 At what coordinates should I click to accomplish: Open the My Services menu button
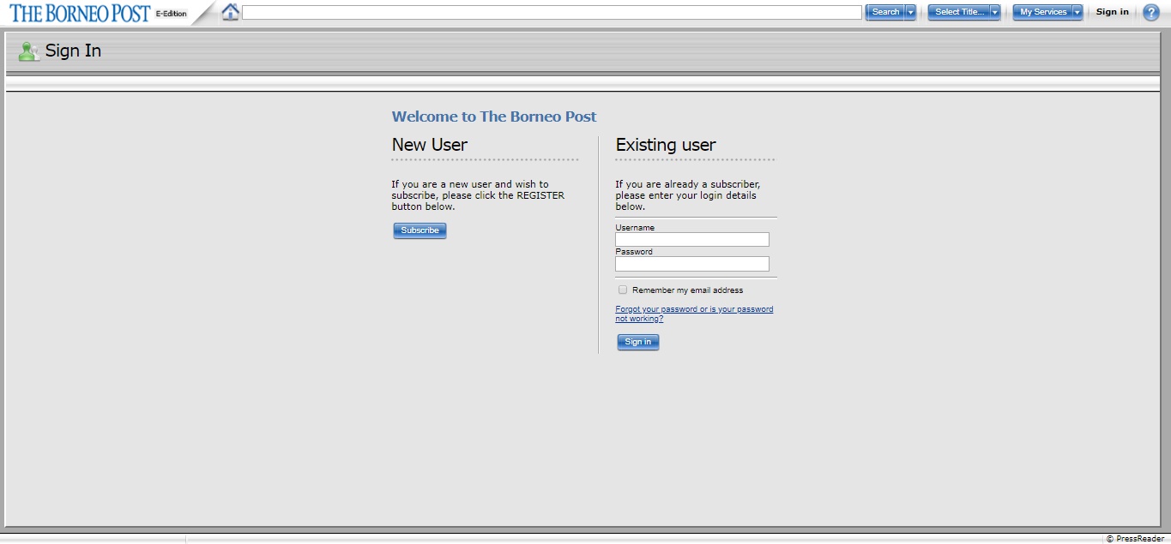pyautogui.click(x=1042, y=12)
